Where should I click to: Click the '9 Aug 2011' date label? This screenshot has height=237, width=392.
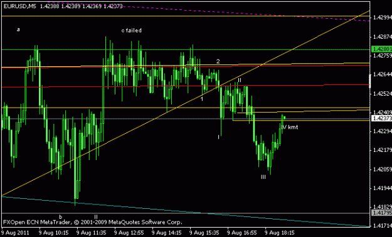click(x=15, y=233)
